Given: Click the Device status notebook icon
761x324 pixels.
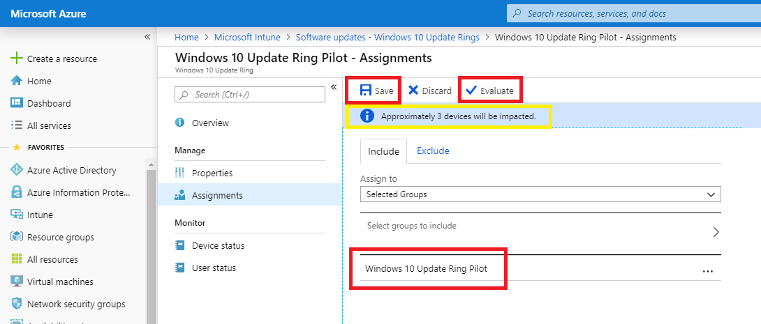Looking at the screenshot, I should pos(179,245).
